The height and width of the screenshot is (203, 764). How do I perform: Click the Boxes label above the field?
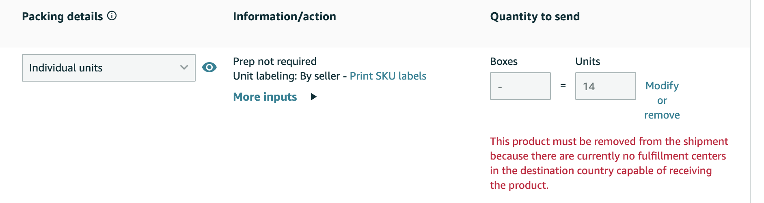[x=504, y=61]
